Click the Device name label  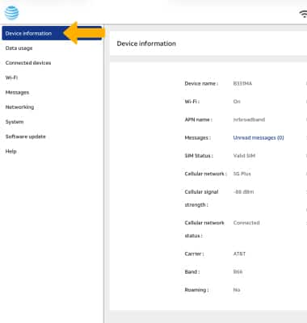pos(201,83)
